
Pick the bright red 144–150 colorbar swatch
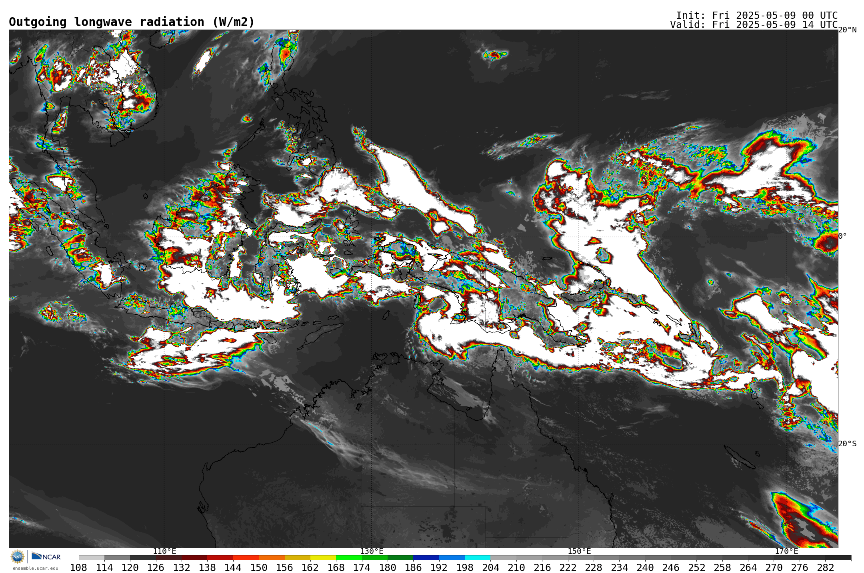tap(246, 557)
